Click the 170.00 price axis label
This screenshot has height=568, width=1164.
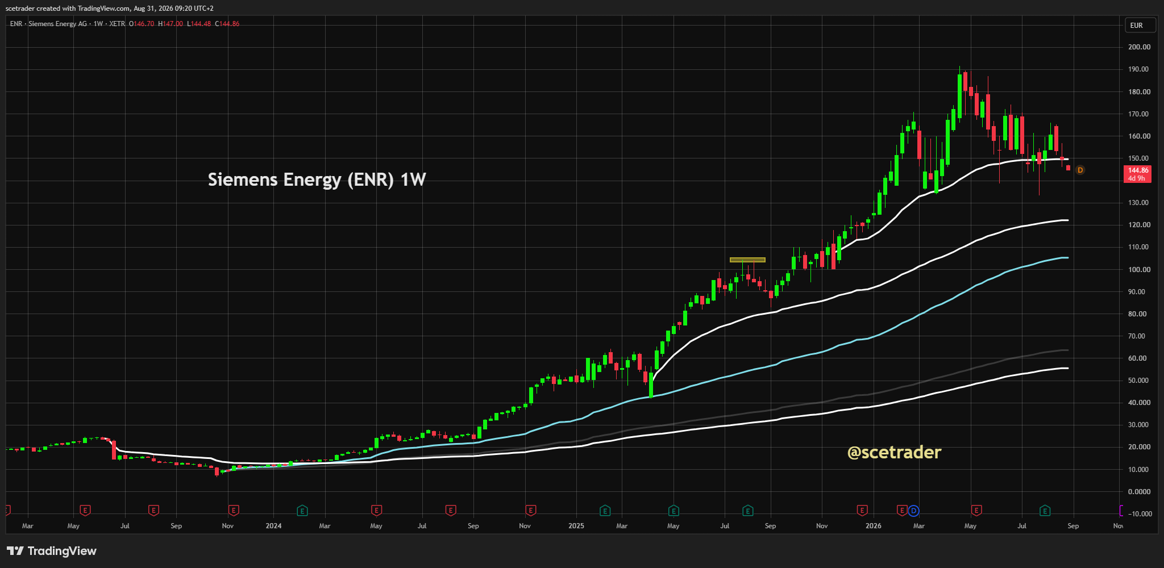pos(1139,114)
